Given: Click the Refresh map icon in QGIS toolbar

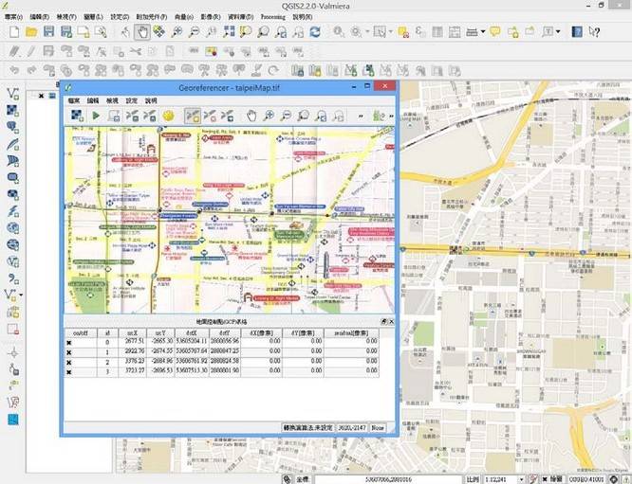Looking at the screenshot, I should [315, 32].
